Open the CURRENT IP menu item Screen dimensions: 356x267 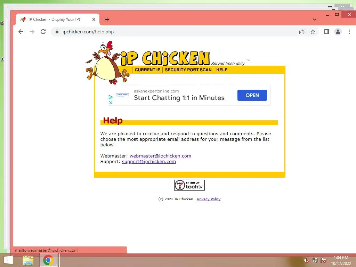click(147, 70)
